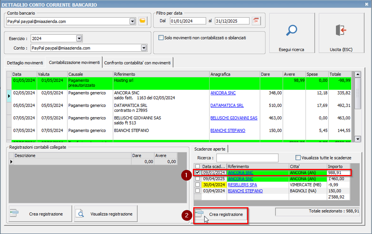The height and width of the screenshot is (234, 372).
Task: Click the Data scad... column header
Action: click(214, 166)
